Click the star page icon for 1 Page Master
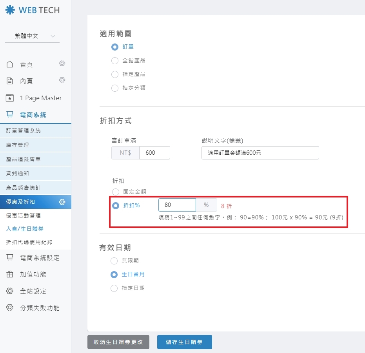365x353 pixels. tap(10, 98)
